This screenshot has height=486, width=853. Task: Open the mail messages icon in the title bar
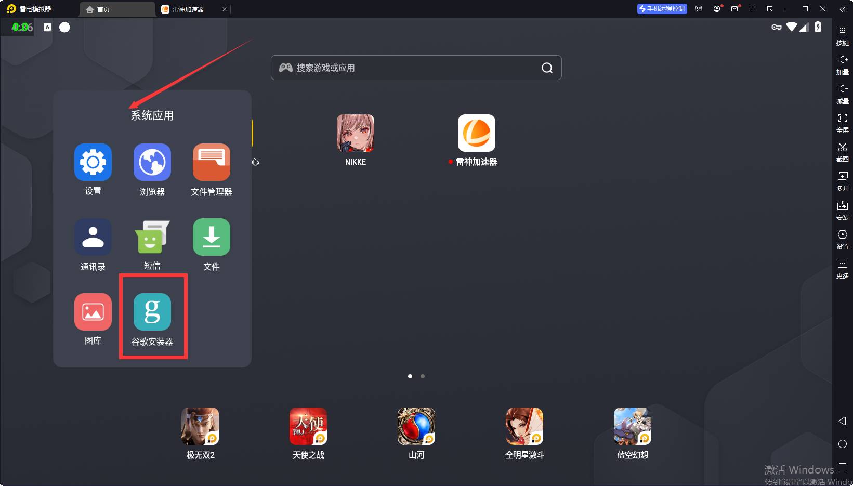(734, 9)
